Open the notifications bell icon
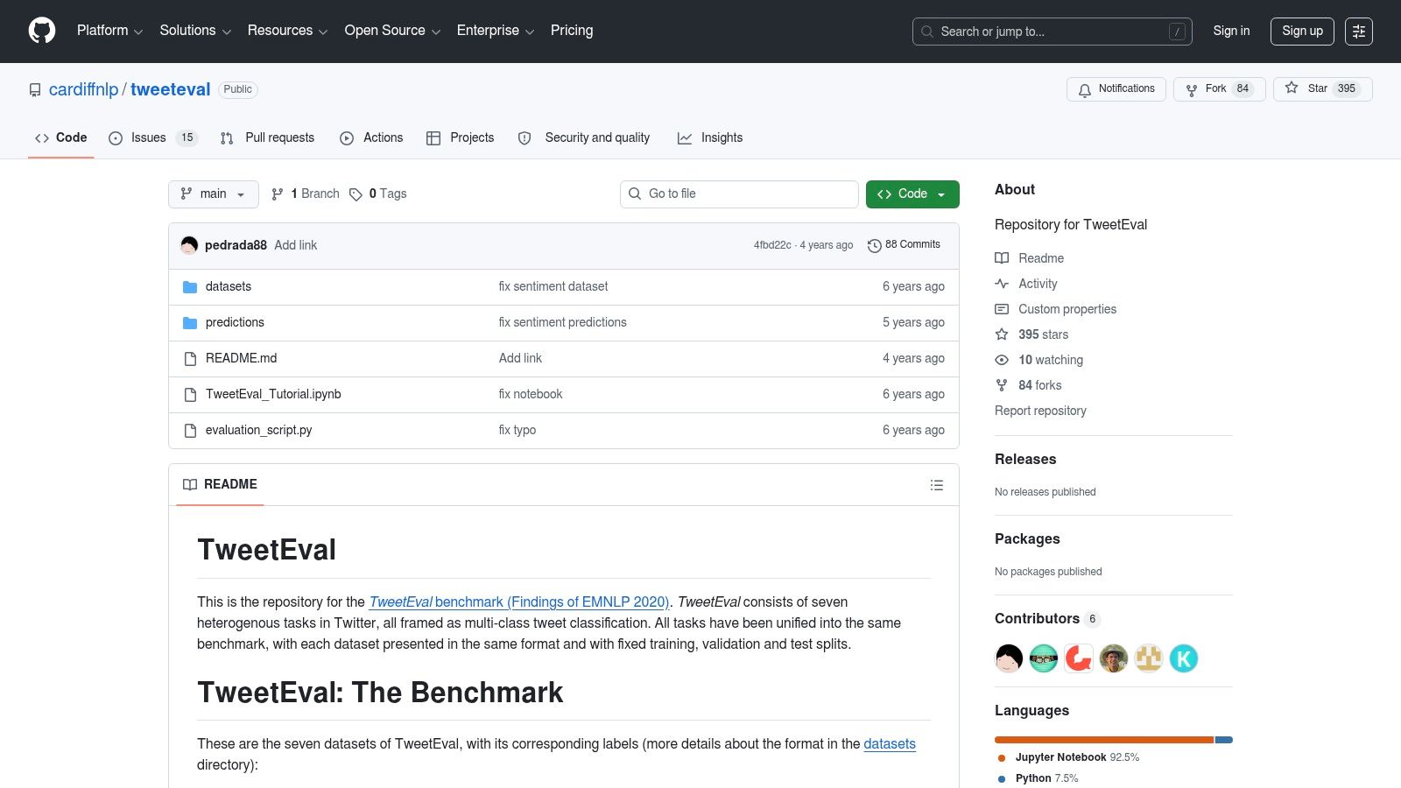 [1085, 89]
